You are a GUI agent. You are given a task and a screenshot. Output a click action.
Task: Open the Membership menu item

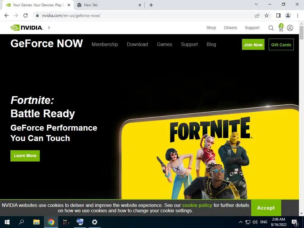[x=105, y=45]
